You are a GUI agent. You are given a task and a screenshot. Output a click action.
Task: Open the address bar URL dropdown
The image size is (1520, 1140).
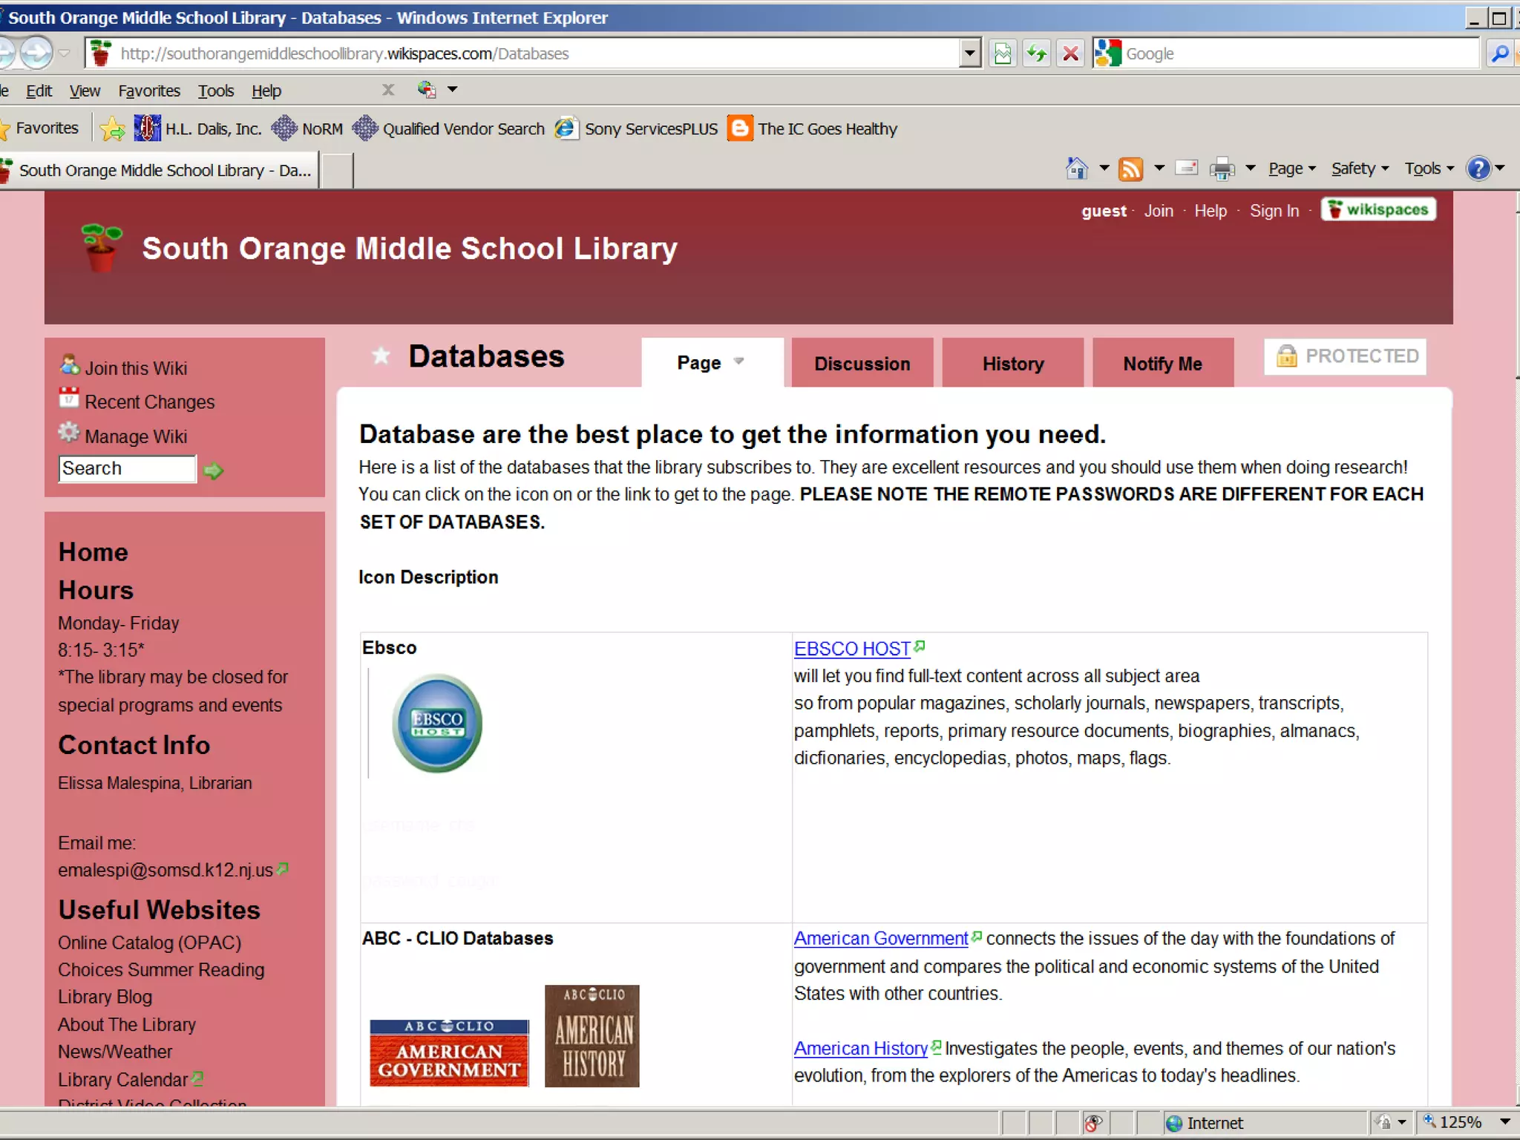tap(969, 53)
